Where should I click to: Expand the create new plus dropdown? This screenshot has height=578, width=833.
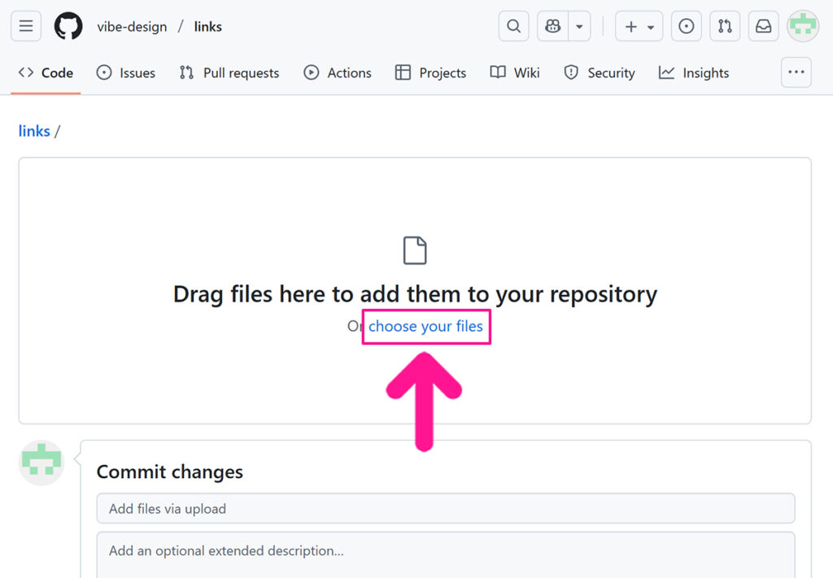[639, 27]
